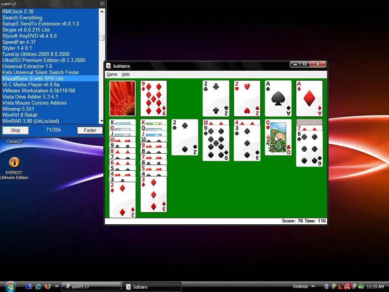Select 'Winamp 5.551' entry
Image resolution: width=389 pixels, height=292 pixels.
point(50,109)
